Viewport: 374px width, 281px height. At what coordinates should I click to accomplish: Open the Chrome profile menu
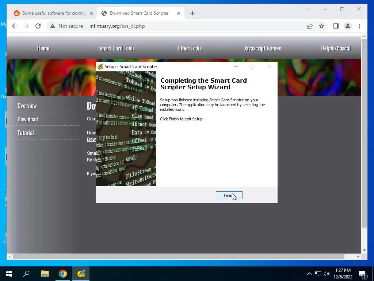click(x=348, y=26)
